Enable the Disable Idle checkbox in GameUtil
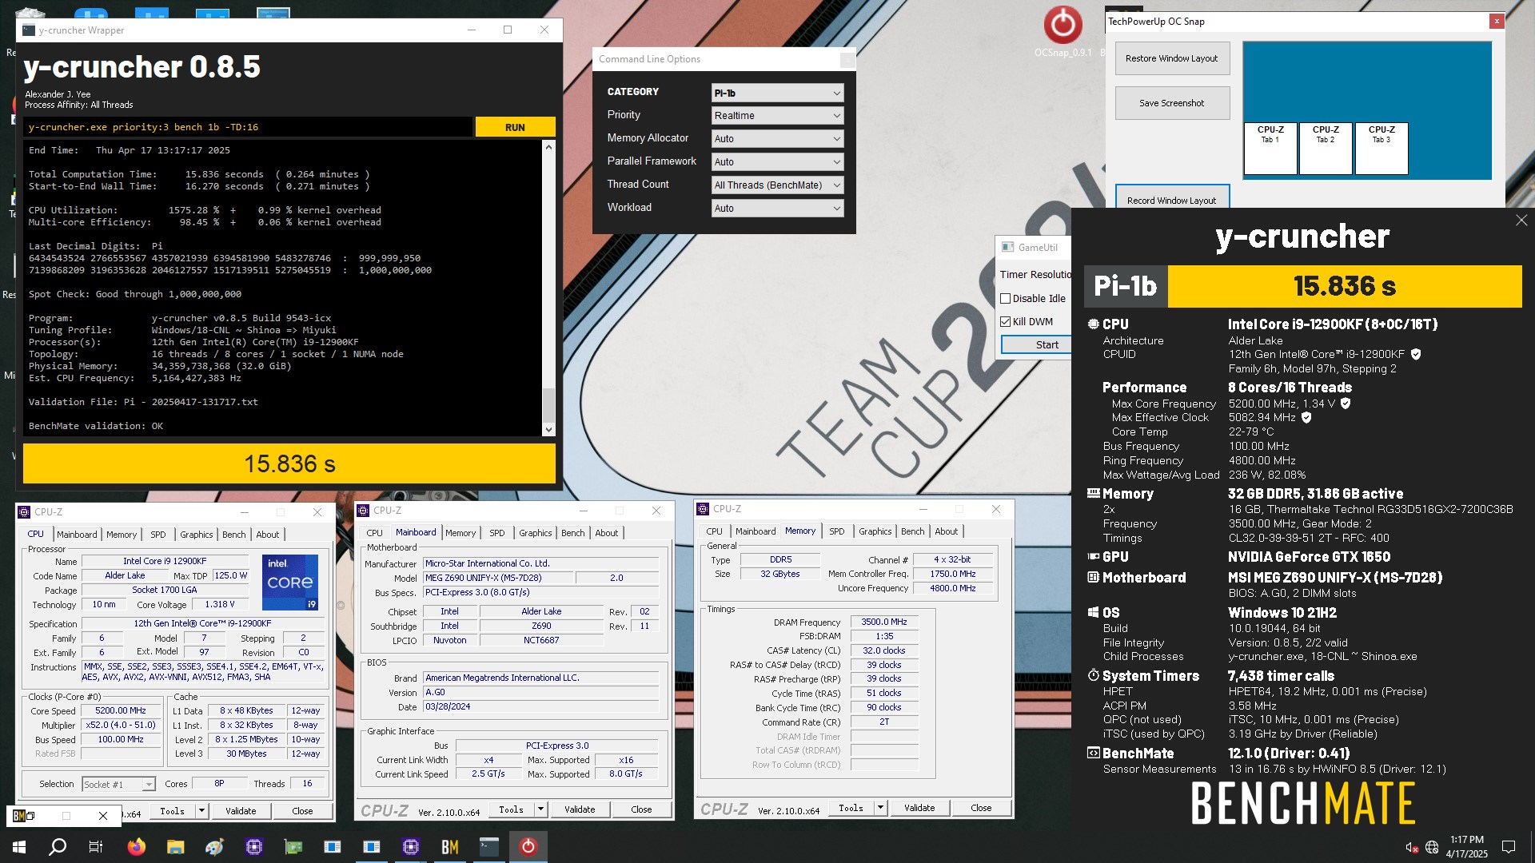Viewport: 1535px width, 863px height. 1006,299
